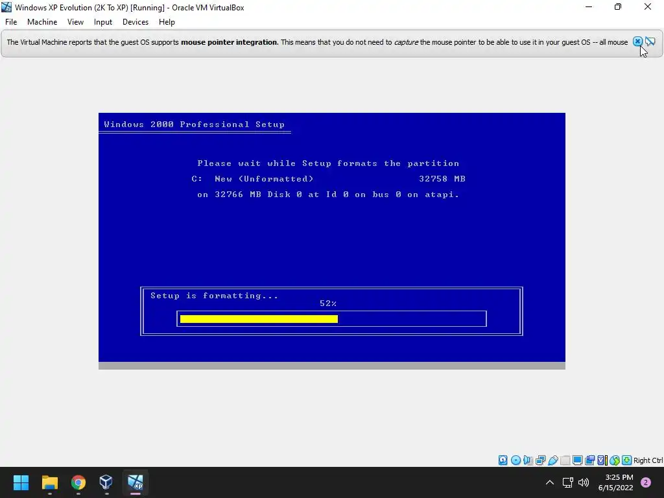Open File Explorer from the taskbar
The height and width of the screenshot is (498, 664).
coord(50,482)
